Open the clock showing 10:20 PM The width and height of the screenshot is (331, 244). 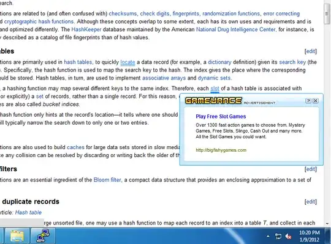310,232
